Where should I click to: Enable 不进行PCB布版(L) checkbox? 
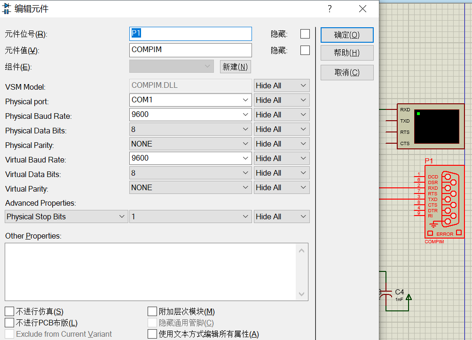[9, 323]
